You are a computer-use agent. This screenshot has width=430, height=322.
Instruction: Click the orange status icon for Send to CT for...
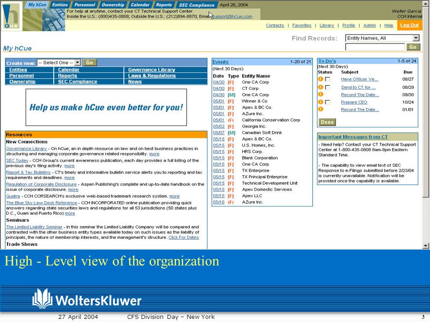[x=321, y=87]
